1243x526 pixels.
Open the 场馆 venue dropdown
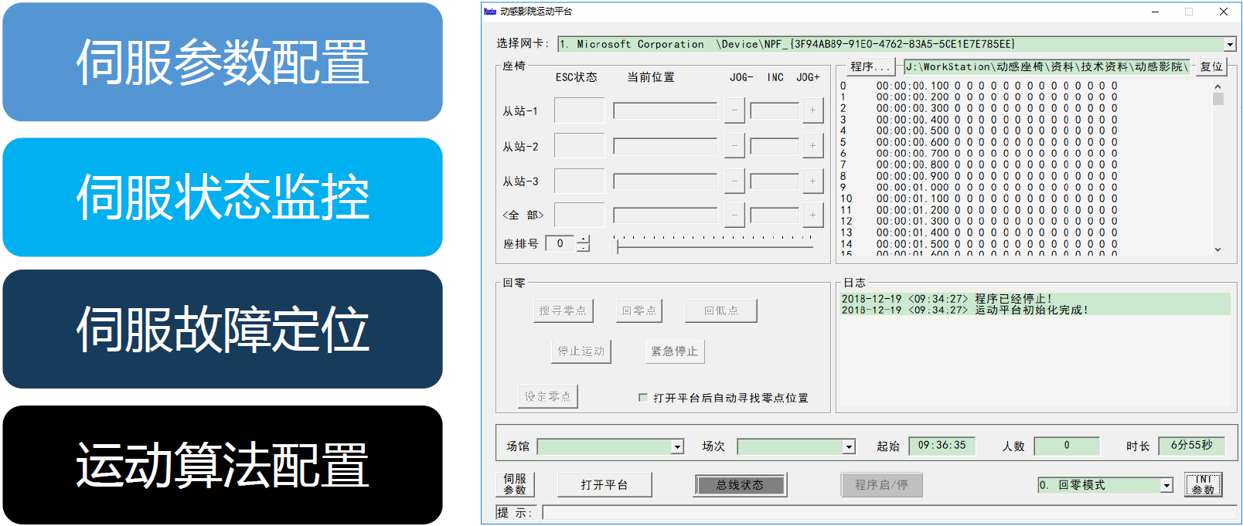[x=677, y=446]
